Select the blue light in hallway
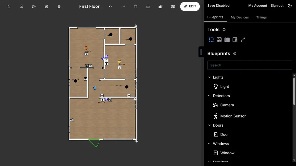This screenshot has width=296, height=166. coord(95,88)
